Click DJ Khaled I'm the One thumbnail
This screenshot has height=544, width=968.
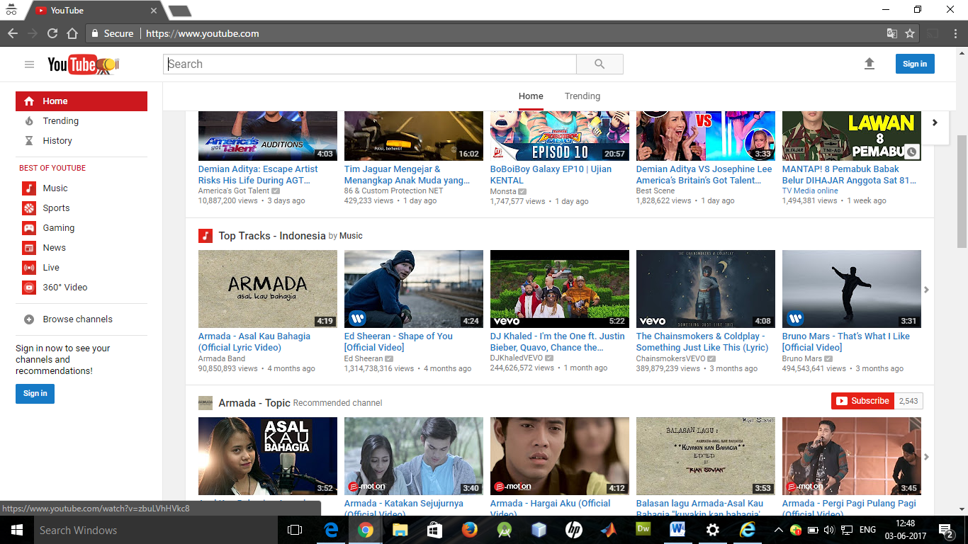(x=560, y=289)
